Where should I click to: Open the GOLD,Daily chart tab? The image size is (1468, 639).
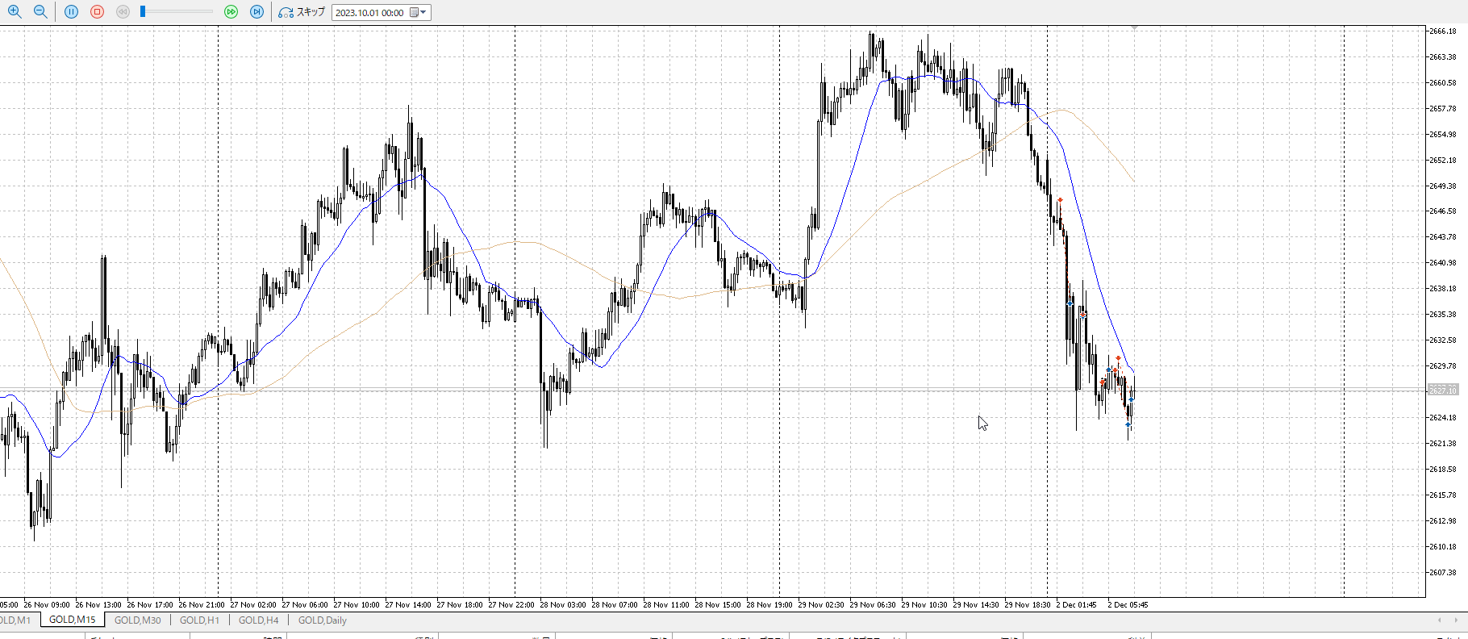coord(322,620)
